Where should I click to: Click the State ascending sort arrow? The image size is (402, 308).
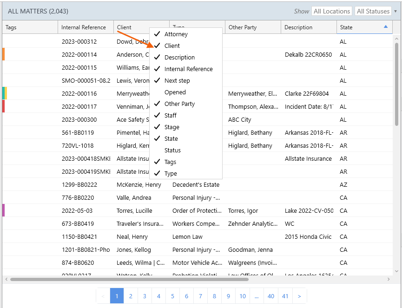pyautogui.click(x=386, y=26)
